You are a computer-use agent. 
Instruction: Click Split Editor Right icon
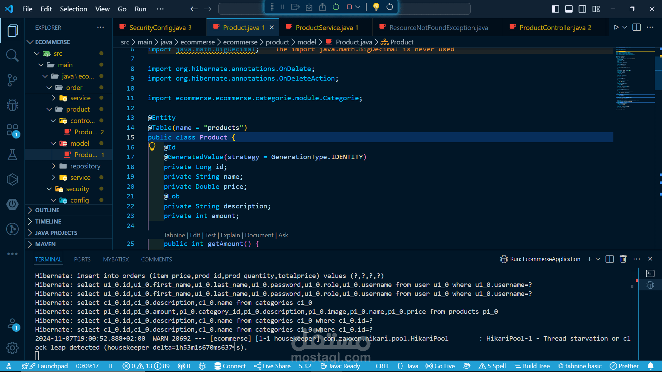(637, 28)
